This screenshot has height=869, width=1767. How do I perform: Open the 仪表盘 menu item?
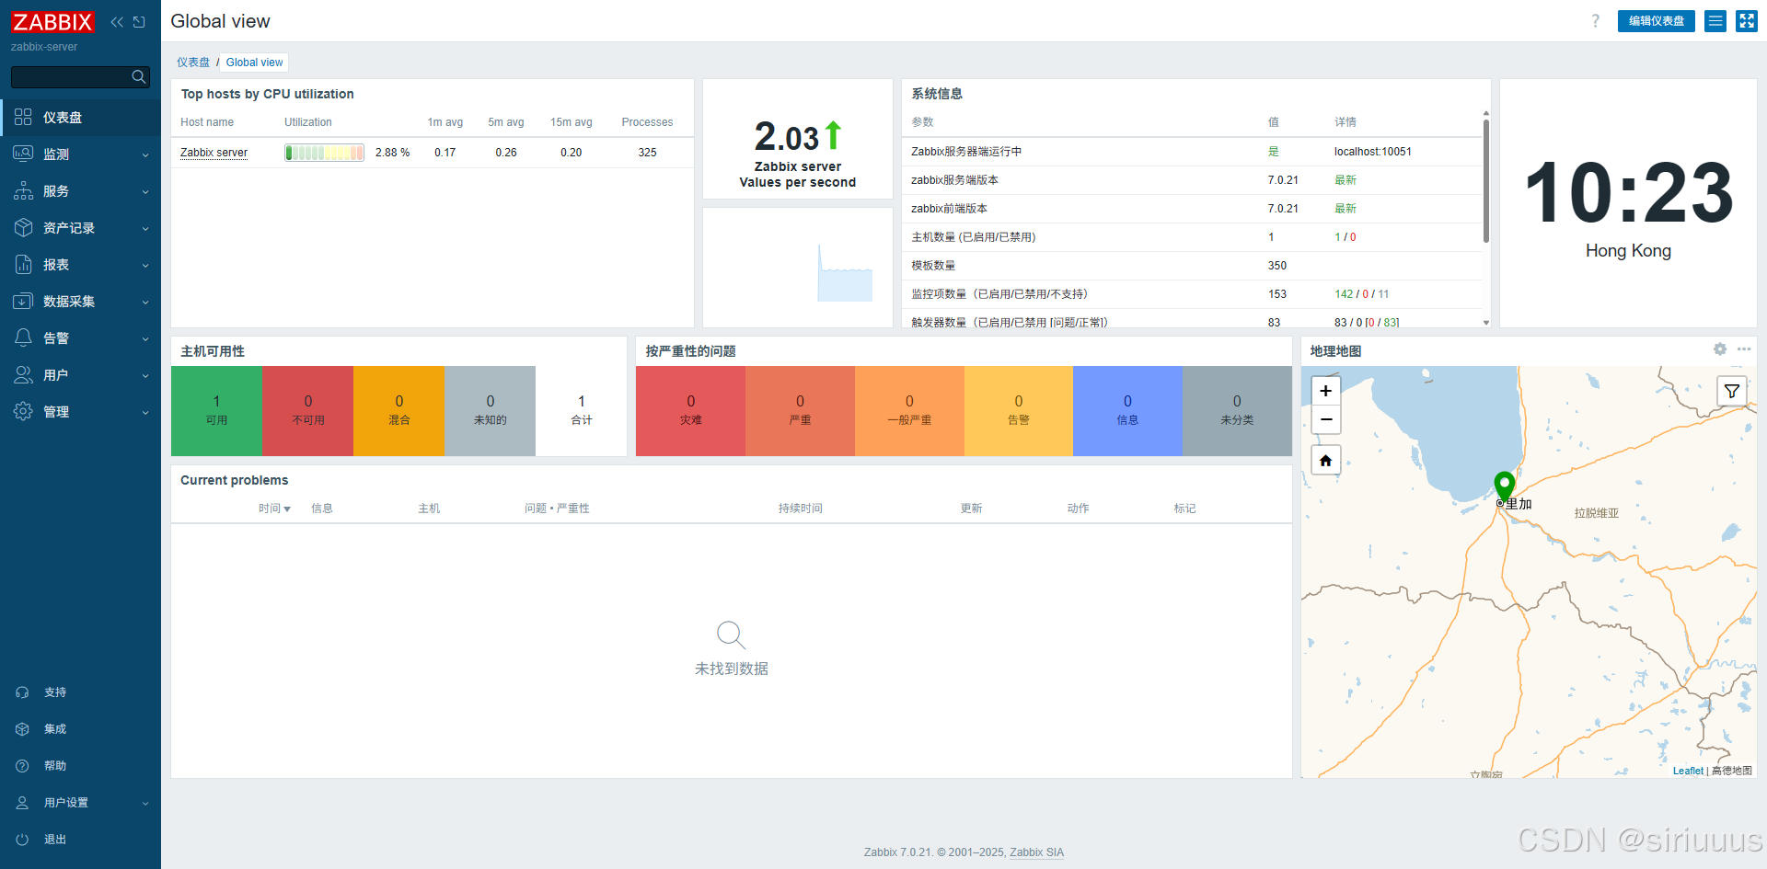click(x=80, y=117)
